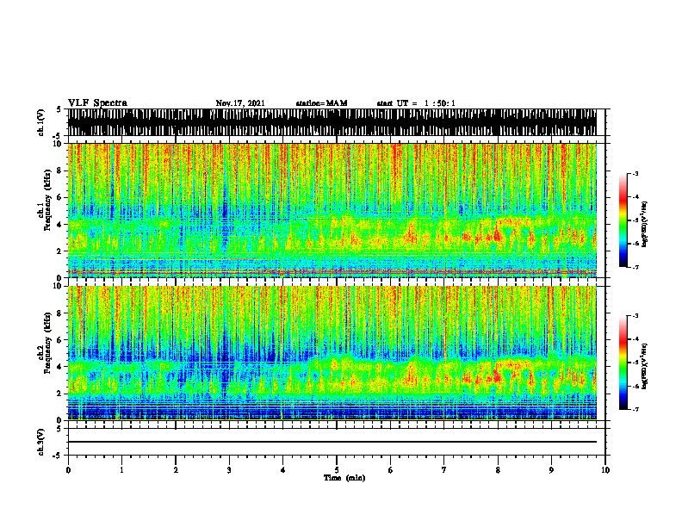Click the ch.2 color bar log(PSD) label
682x527 pixels.
pos(645,365)
